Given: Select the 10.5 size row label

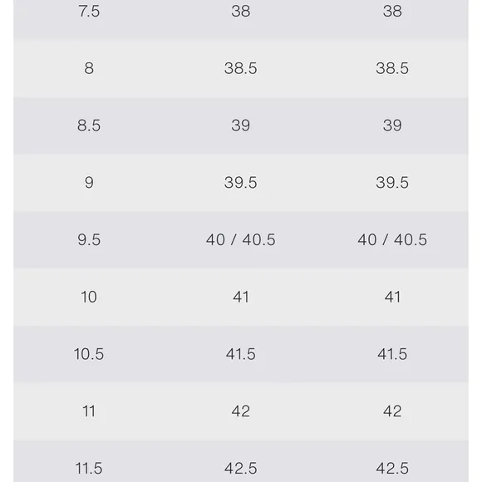Looking at the screenshot, I should [x=89, y=354].
